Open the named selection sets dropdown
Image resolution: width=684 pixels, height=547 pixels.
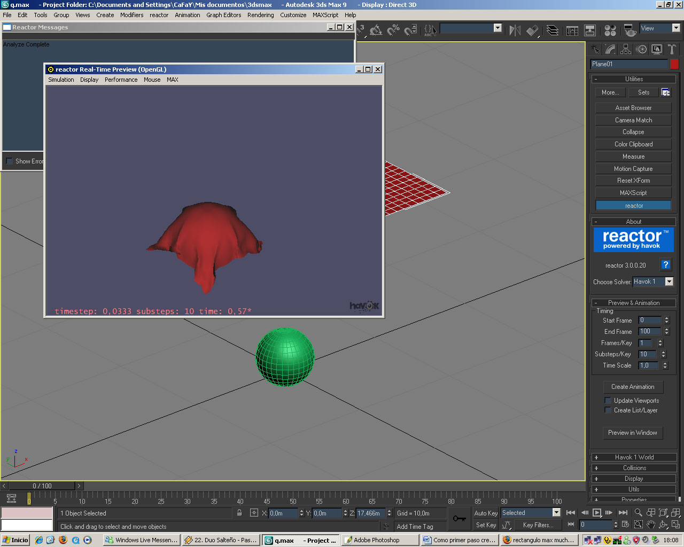tap(498, 28)
